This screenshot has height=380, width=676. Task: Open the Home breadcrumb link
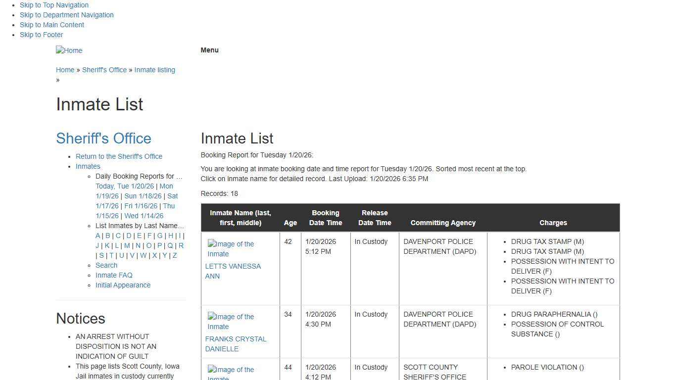click(x=65, y=70)
